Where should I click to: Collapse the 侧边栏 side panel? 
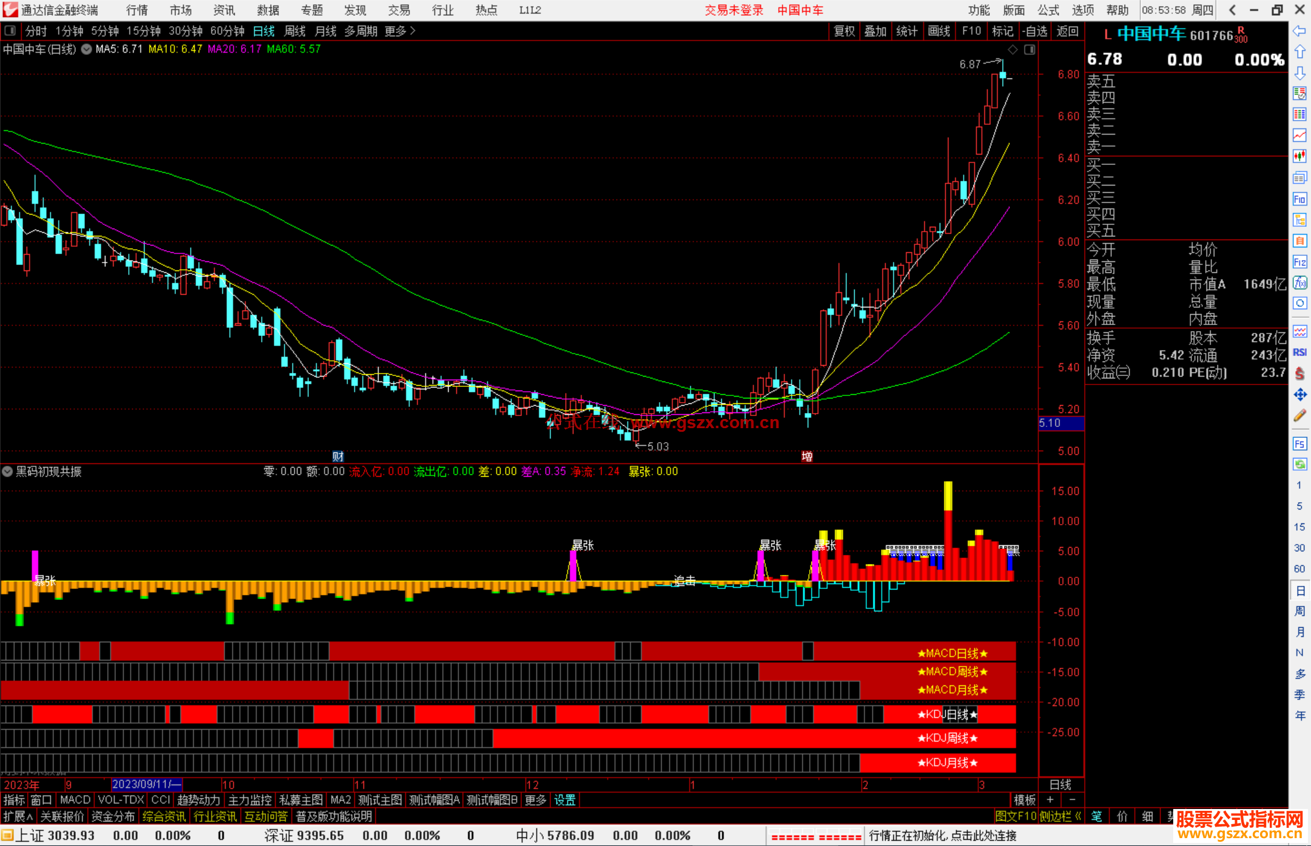tap(1060, 816)
